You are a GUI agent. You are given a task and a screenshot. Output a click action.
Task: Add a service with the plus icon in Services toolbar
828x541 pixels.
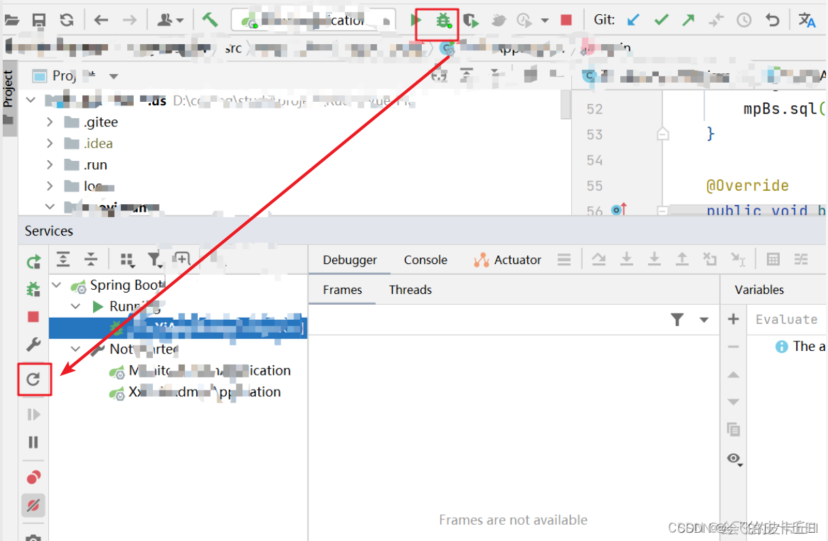pos(182,259)
